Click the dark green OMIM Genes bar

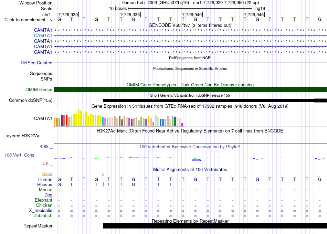190,90
